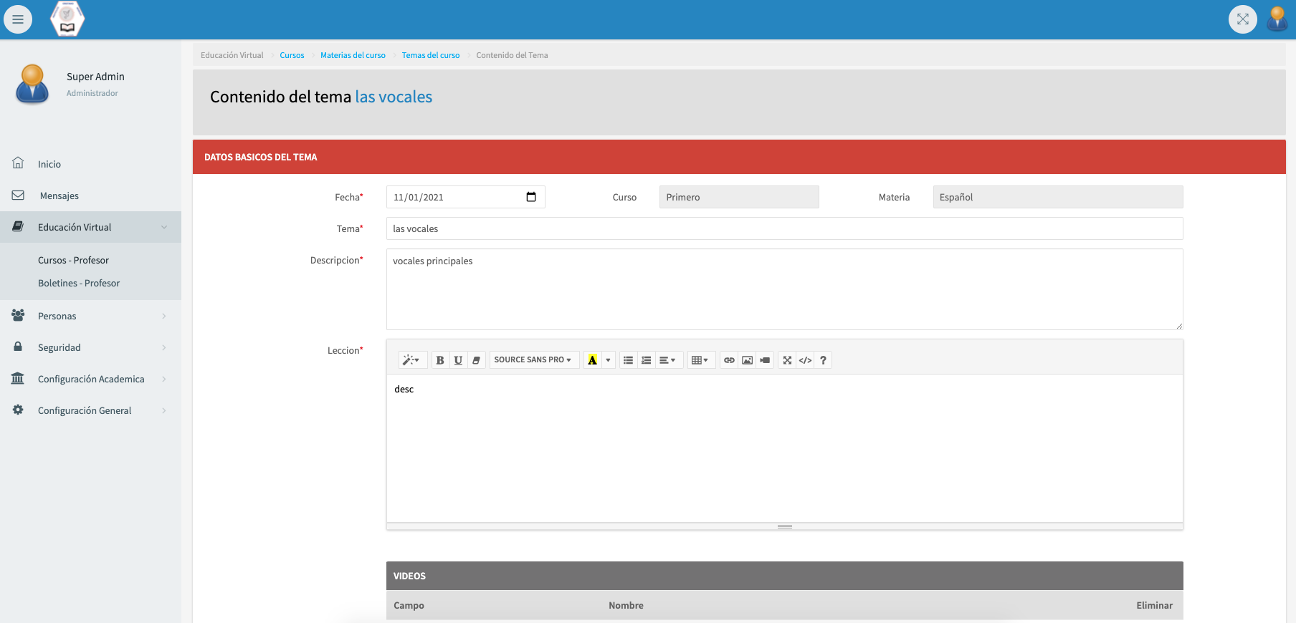
Task: Toggle bold formatting in lesson editor
Action: coord(440,360)
